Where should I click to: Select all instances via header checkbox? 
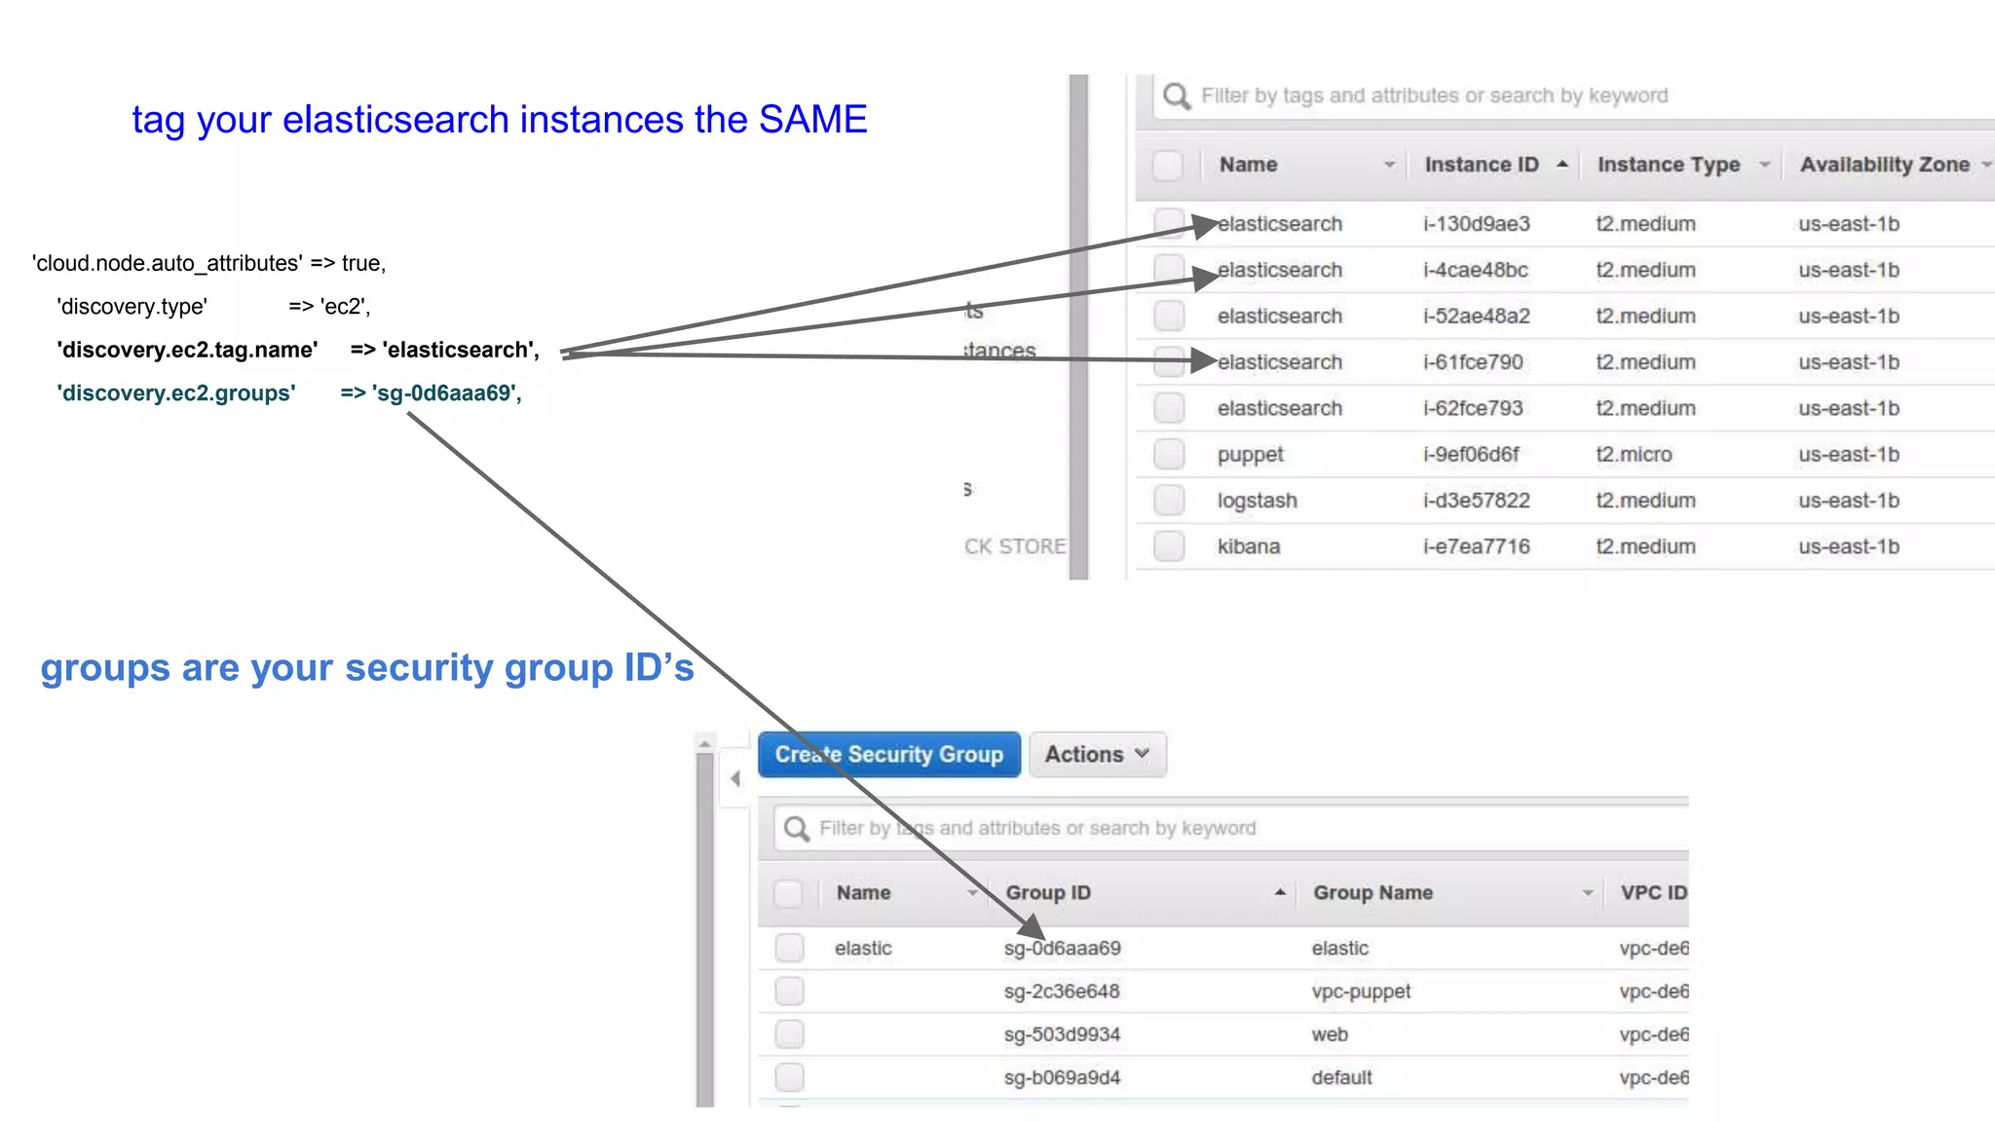1168,166
